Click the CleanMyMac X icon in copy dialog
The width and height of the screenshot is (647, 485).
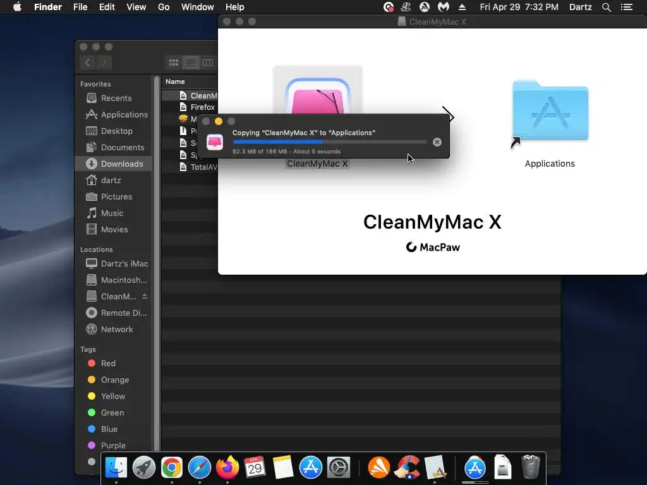pos(215,142)
